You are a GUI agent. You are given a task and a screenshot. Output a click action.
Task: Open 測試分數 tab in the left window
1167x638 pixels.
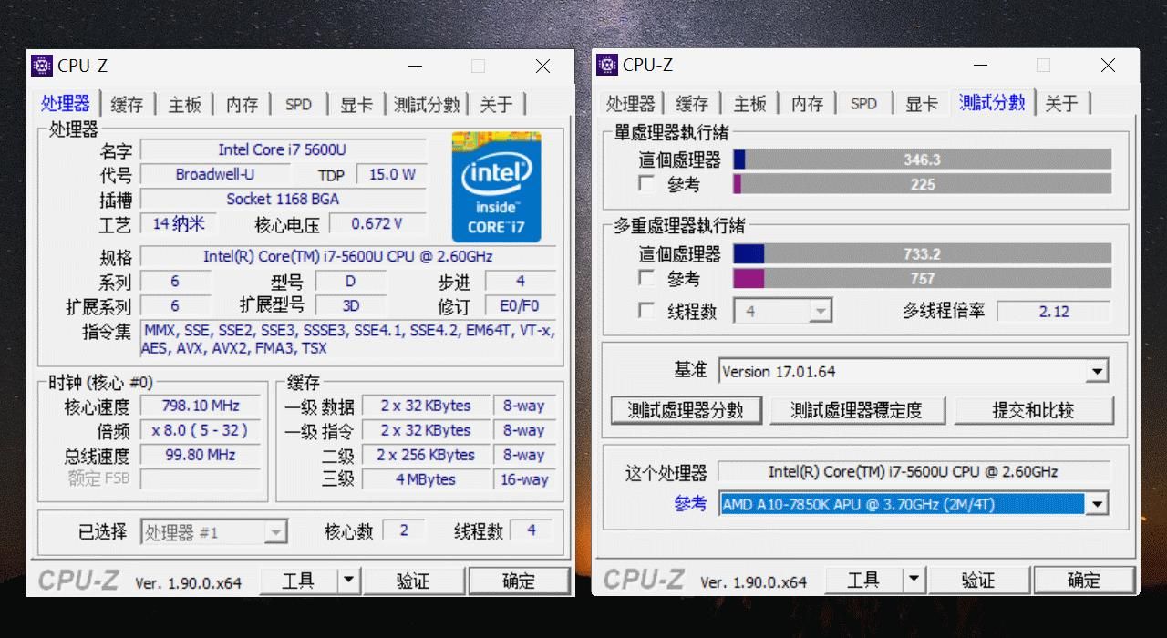point(426,104)
